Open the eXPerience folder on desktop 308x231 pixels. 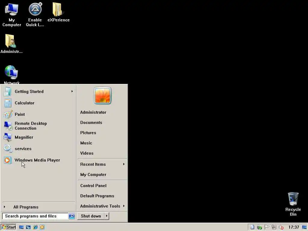pos(59,12)
